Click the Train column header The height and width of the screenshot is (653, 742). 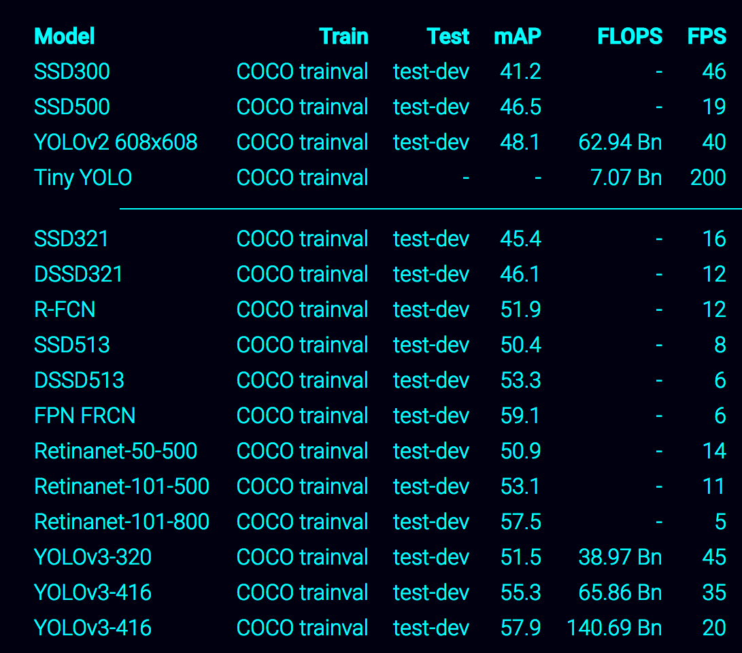[x=344, y=37]
